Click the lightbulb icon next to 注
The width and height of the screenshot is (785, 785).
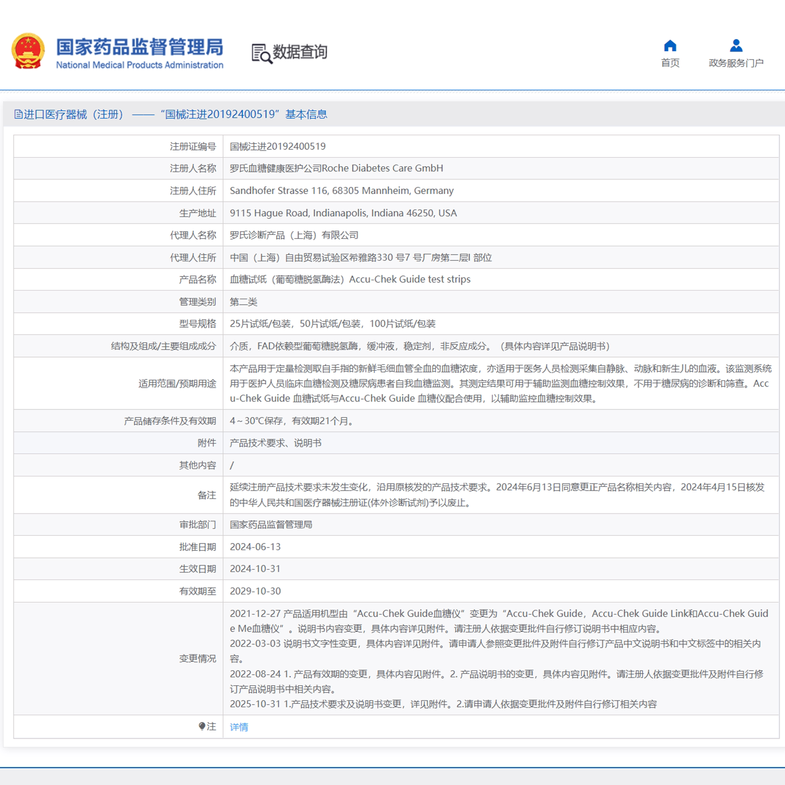[202, 726]
